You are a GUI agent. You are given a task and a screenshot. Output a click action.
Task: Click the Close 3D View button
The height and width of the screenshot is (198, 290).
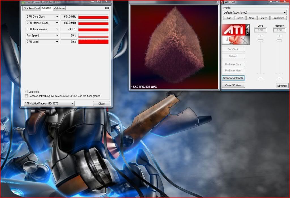pyautogui.click(x=233, y=85)
